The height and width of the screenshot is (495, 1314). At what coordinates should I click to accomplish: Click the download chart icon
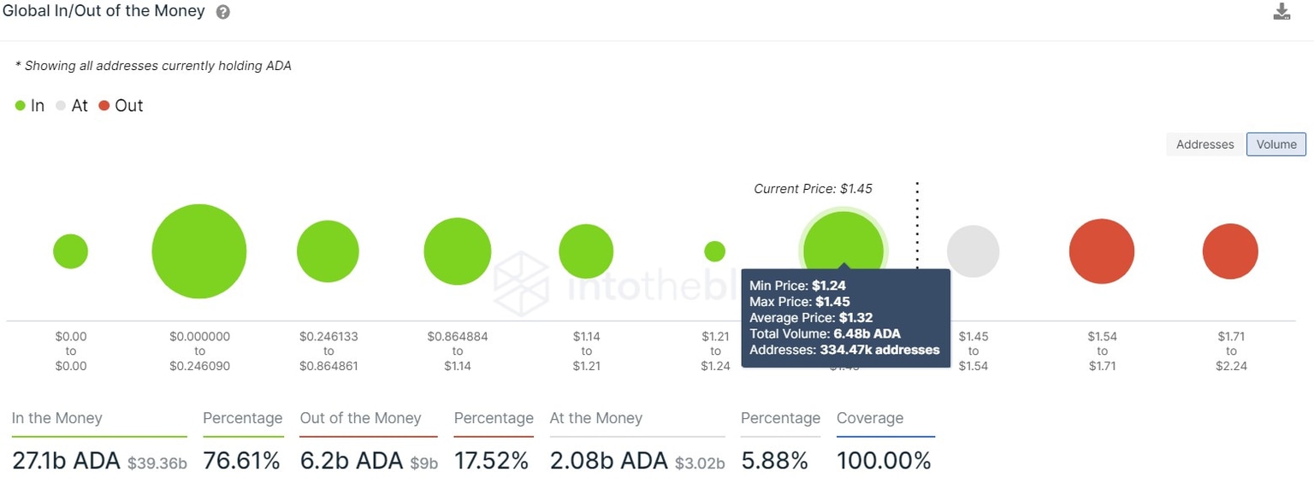click(1281, 12)
